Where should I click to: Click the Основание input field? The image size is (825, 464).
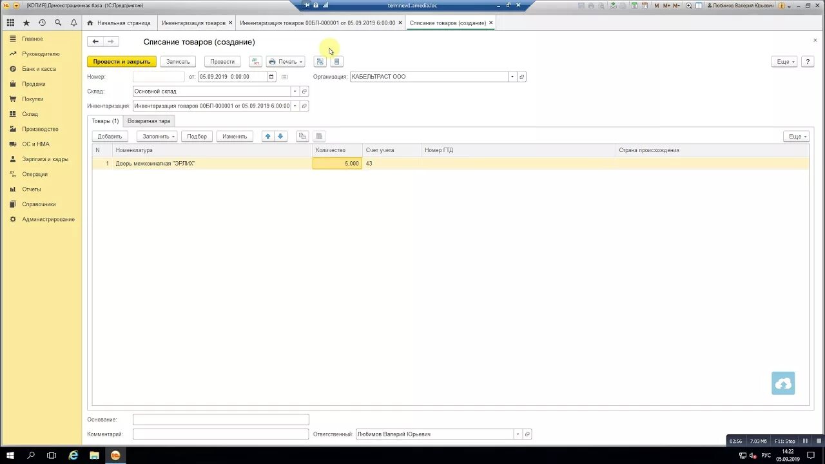tap(221, 420)
